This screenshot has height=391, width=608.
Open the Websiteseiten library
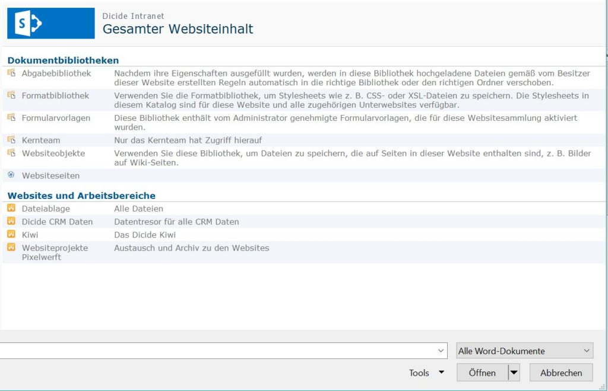[x=50, y=175]
